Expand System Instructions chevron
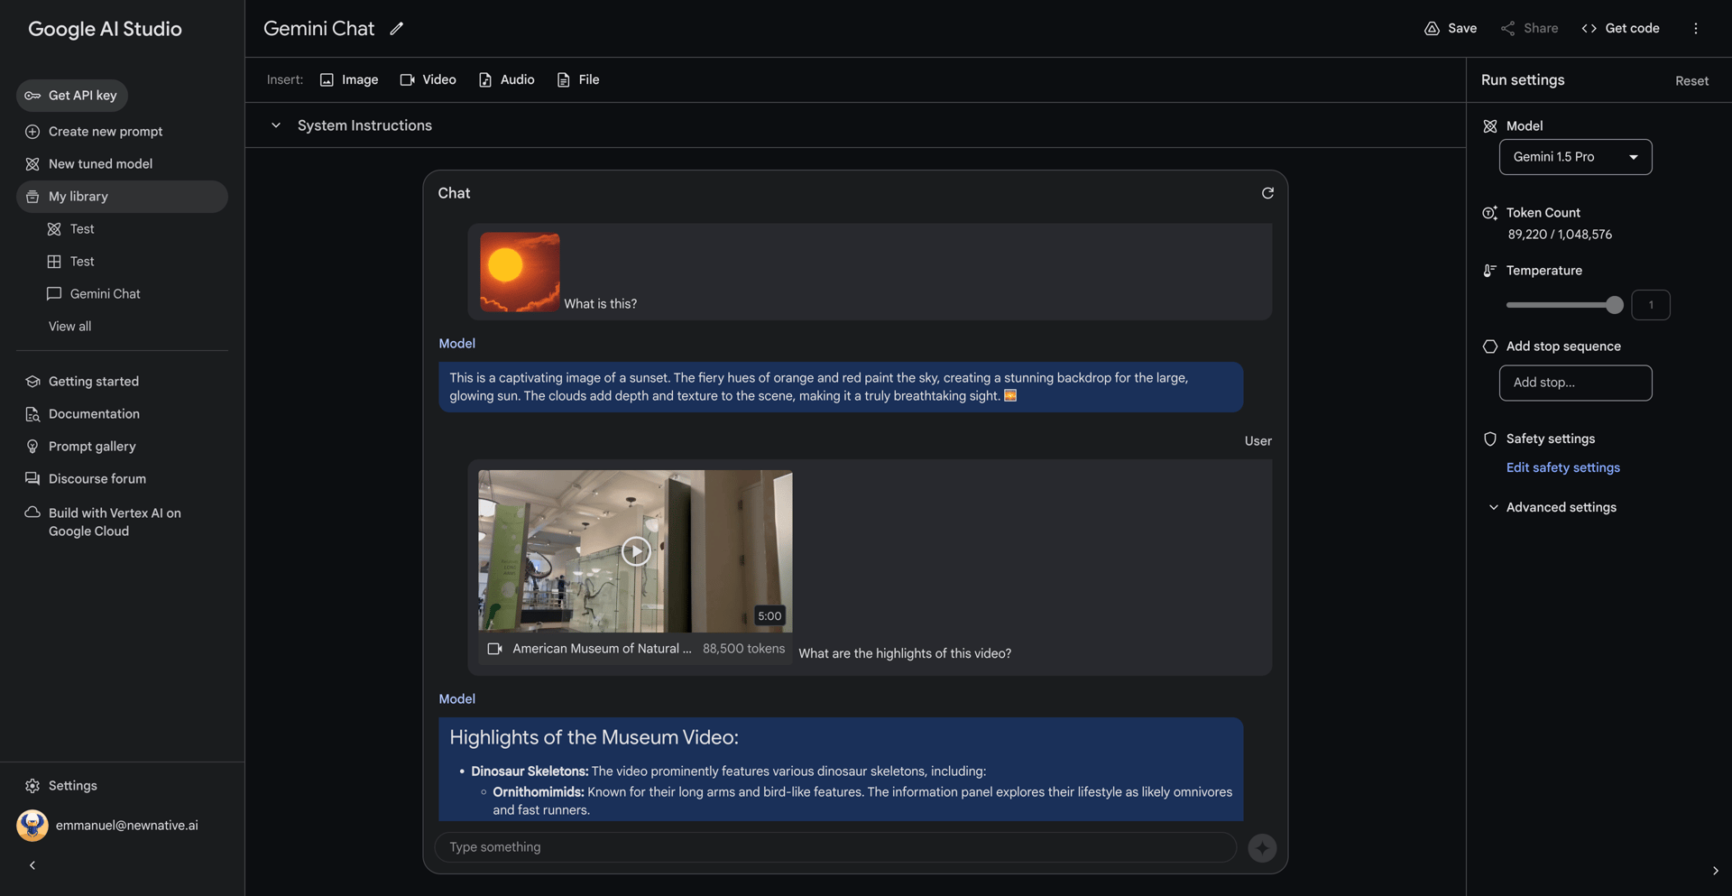The image size is (1732, 896). click(x=276, y=125)
